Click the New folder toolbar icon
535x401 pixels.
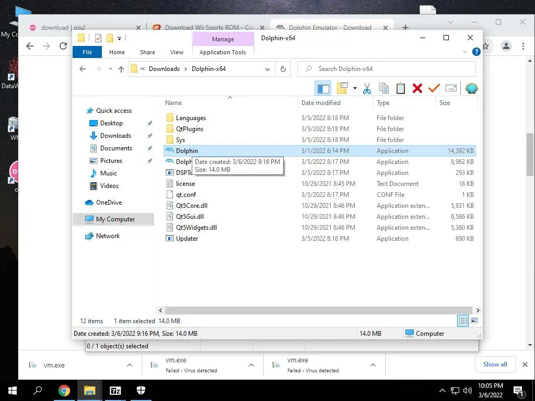pos(342,88)
